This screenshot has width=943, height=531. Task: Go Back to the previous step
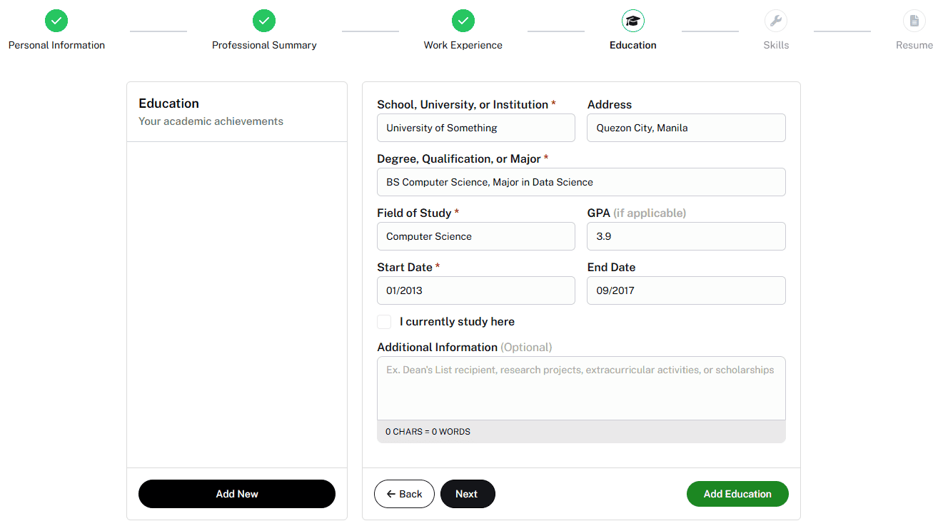click(x=404, y=494)
